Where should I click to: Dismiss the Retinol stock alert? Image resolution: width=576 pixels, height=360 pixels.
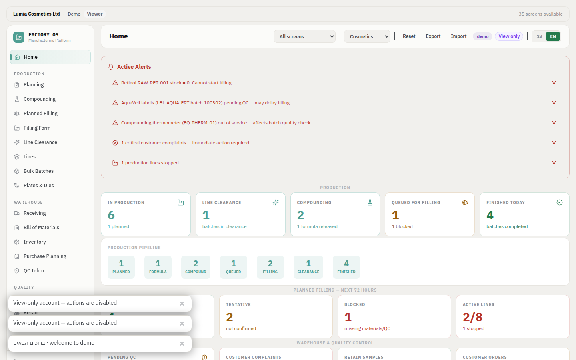(x=554, y=83)
